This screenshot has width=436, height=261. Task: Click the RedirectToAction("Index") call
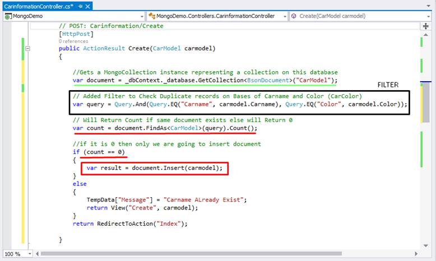[141, 223]
